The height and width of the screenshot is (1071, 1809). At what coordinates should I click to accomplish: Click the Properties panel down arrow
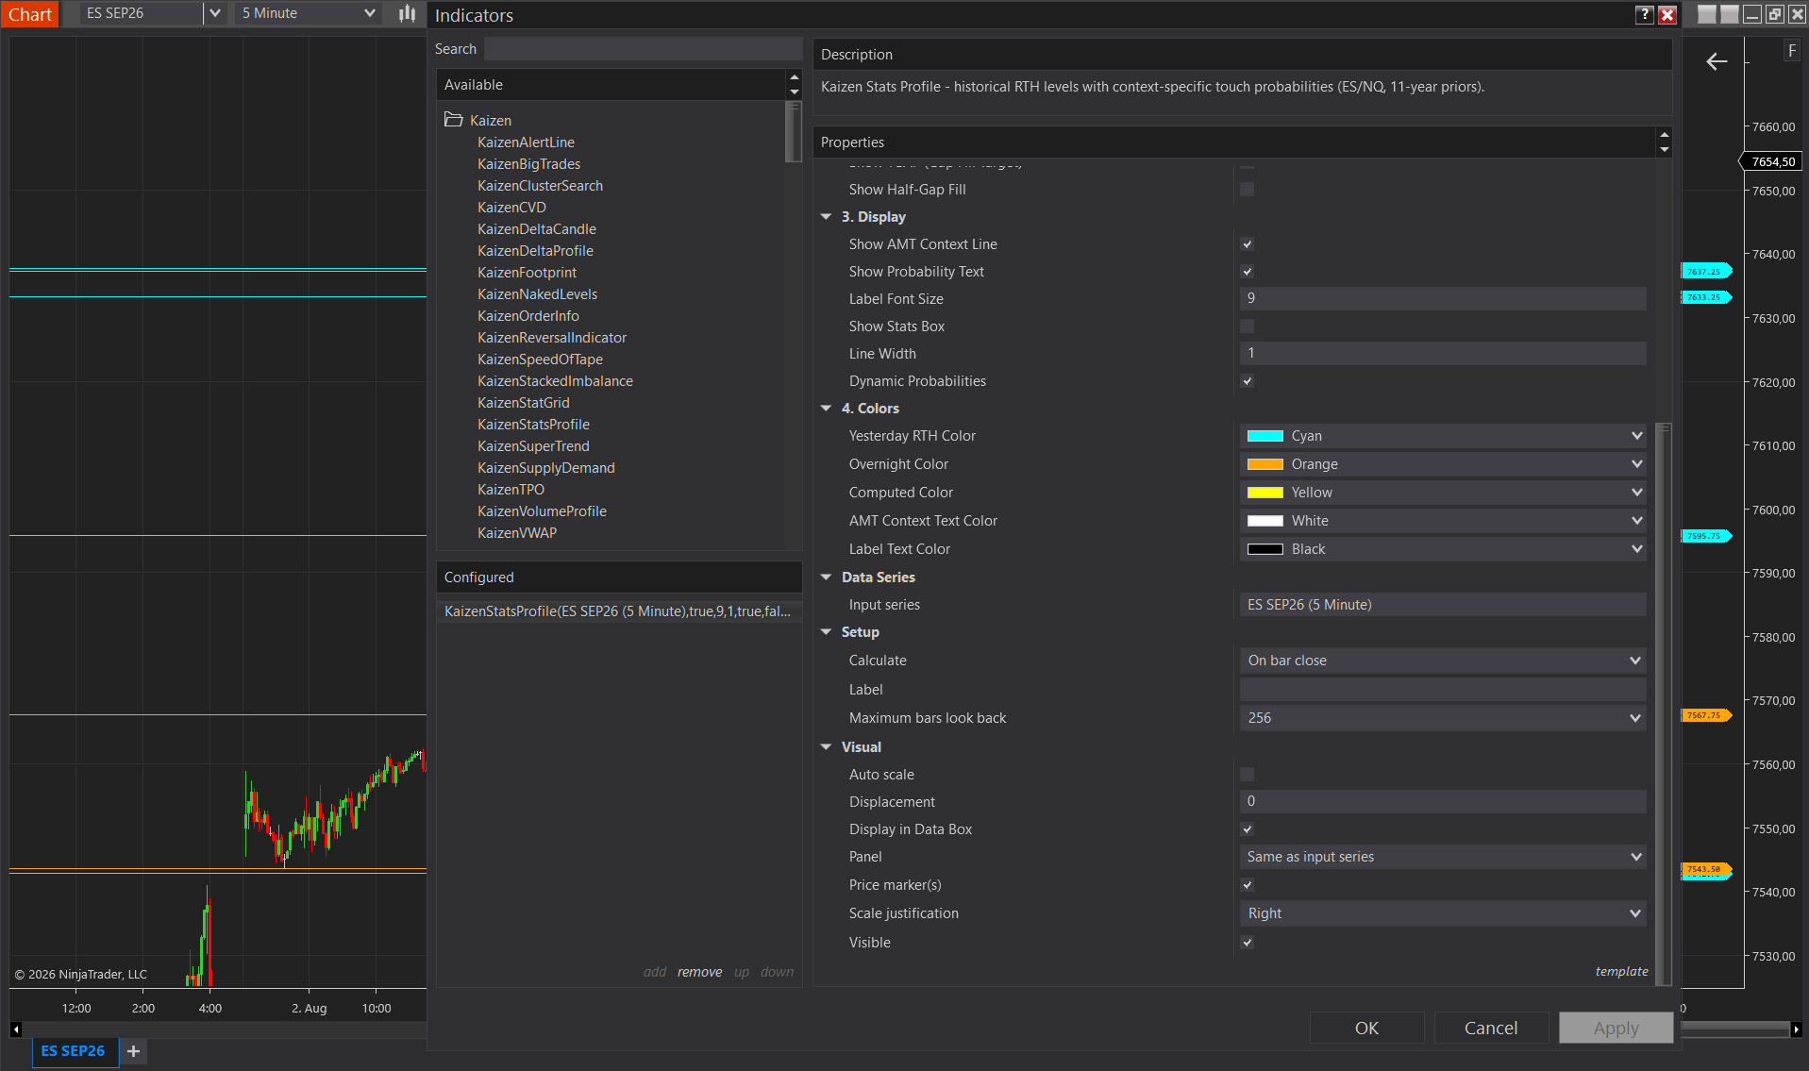pyautogui.click(x=1665, y=149)
